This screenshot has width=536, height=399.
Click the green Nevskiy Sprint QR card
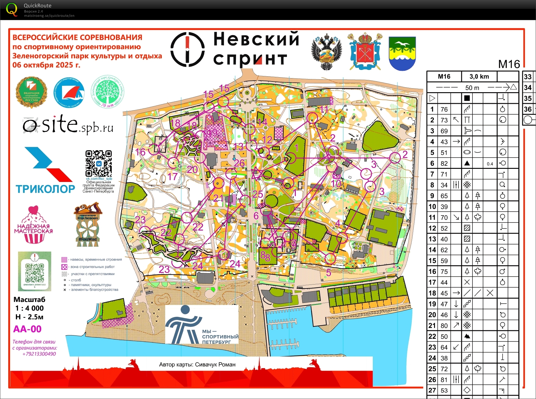[x=34, y=271]
